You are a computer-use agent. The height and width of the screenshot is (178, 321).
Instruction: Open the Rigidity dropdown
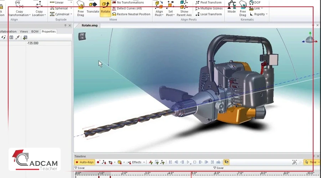pyautogui.click(x=259, y=14)
